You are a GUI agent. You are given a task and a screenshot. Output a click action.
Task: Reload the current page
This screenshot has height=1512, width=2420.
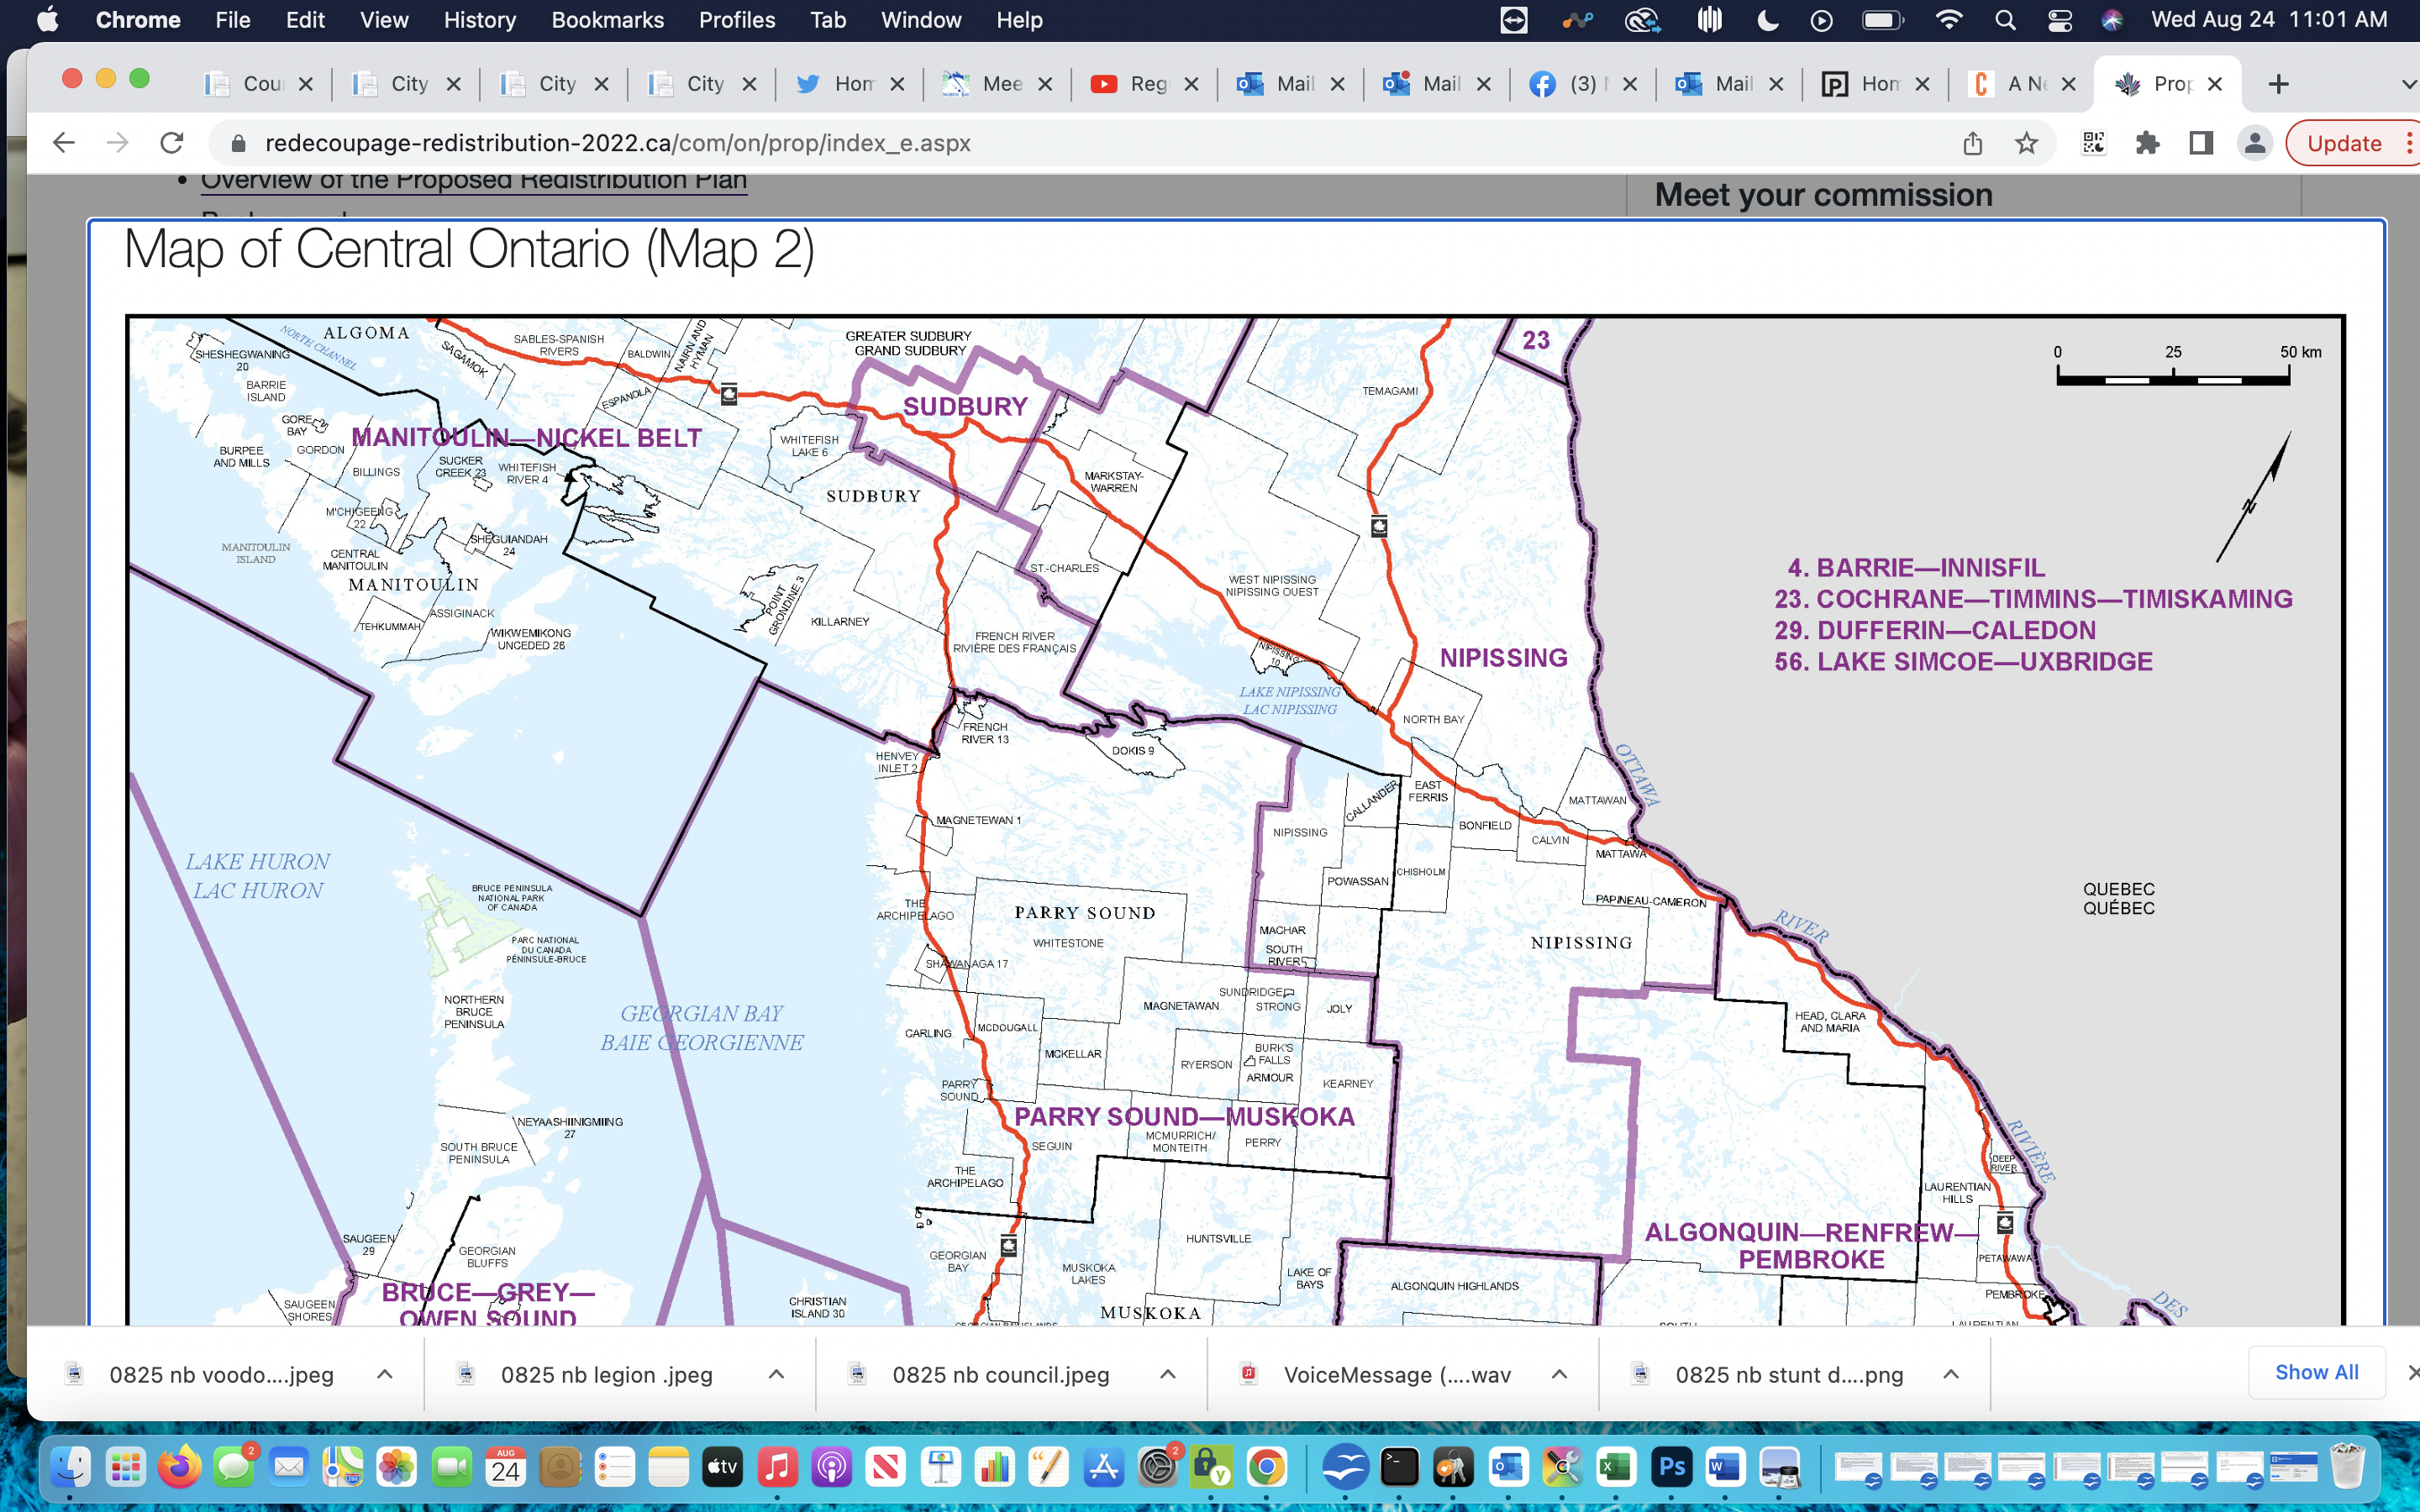(x=172, y=142)
